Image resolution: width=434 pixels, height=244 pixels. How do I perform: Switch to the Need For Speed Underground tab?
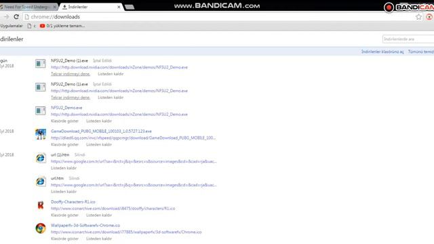click(27, 7)
